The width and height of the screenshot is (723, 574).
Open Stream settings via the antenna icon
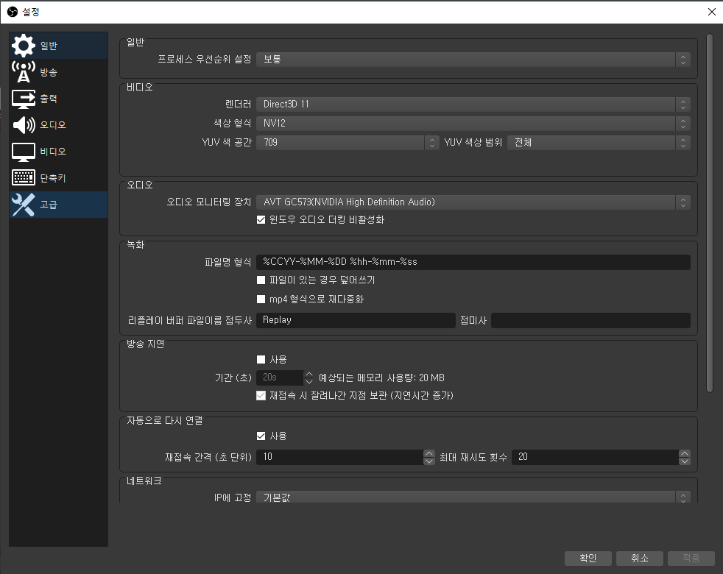click(x=23, y=72)
